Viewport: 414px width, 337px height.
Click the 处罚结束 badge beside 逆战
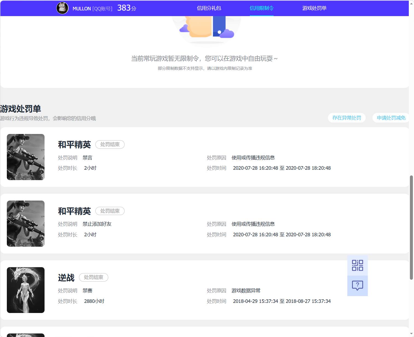coord(93,278)
